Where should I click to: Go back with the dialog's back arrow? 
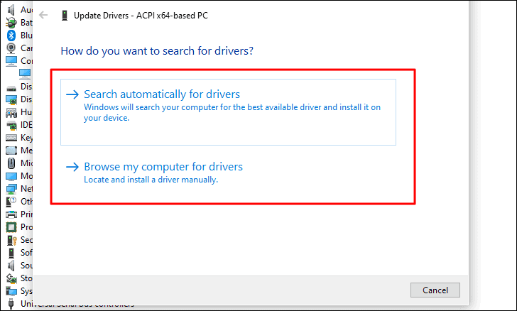pos(43,15)
